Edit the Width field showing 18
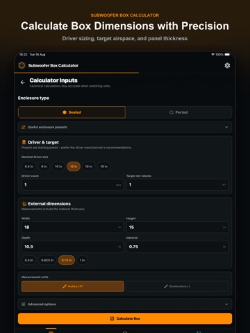The height and width of the screenshot is (333, 250). click(x=72, y=228)
